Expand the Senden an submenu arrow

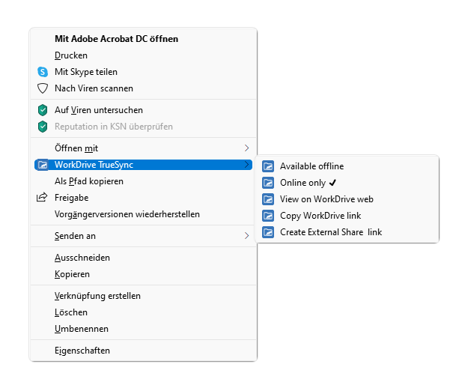(246, 236)
